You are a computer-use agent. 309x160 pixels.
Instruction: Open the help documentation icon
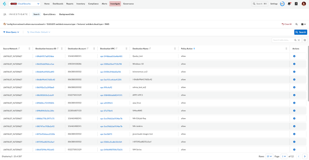point(296,4)
